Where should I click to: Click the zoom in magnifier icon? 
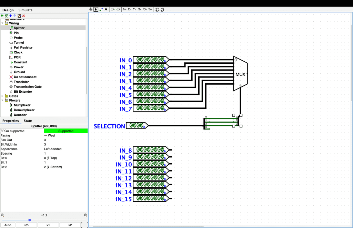(x=85, y=215)
